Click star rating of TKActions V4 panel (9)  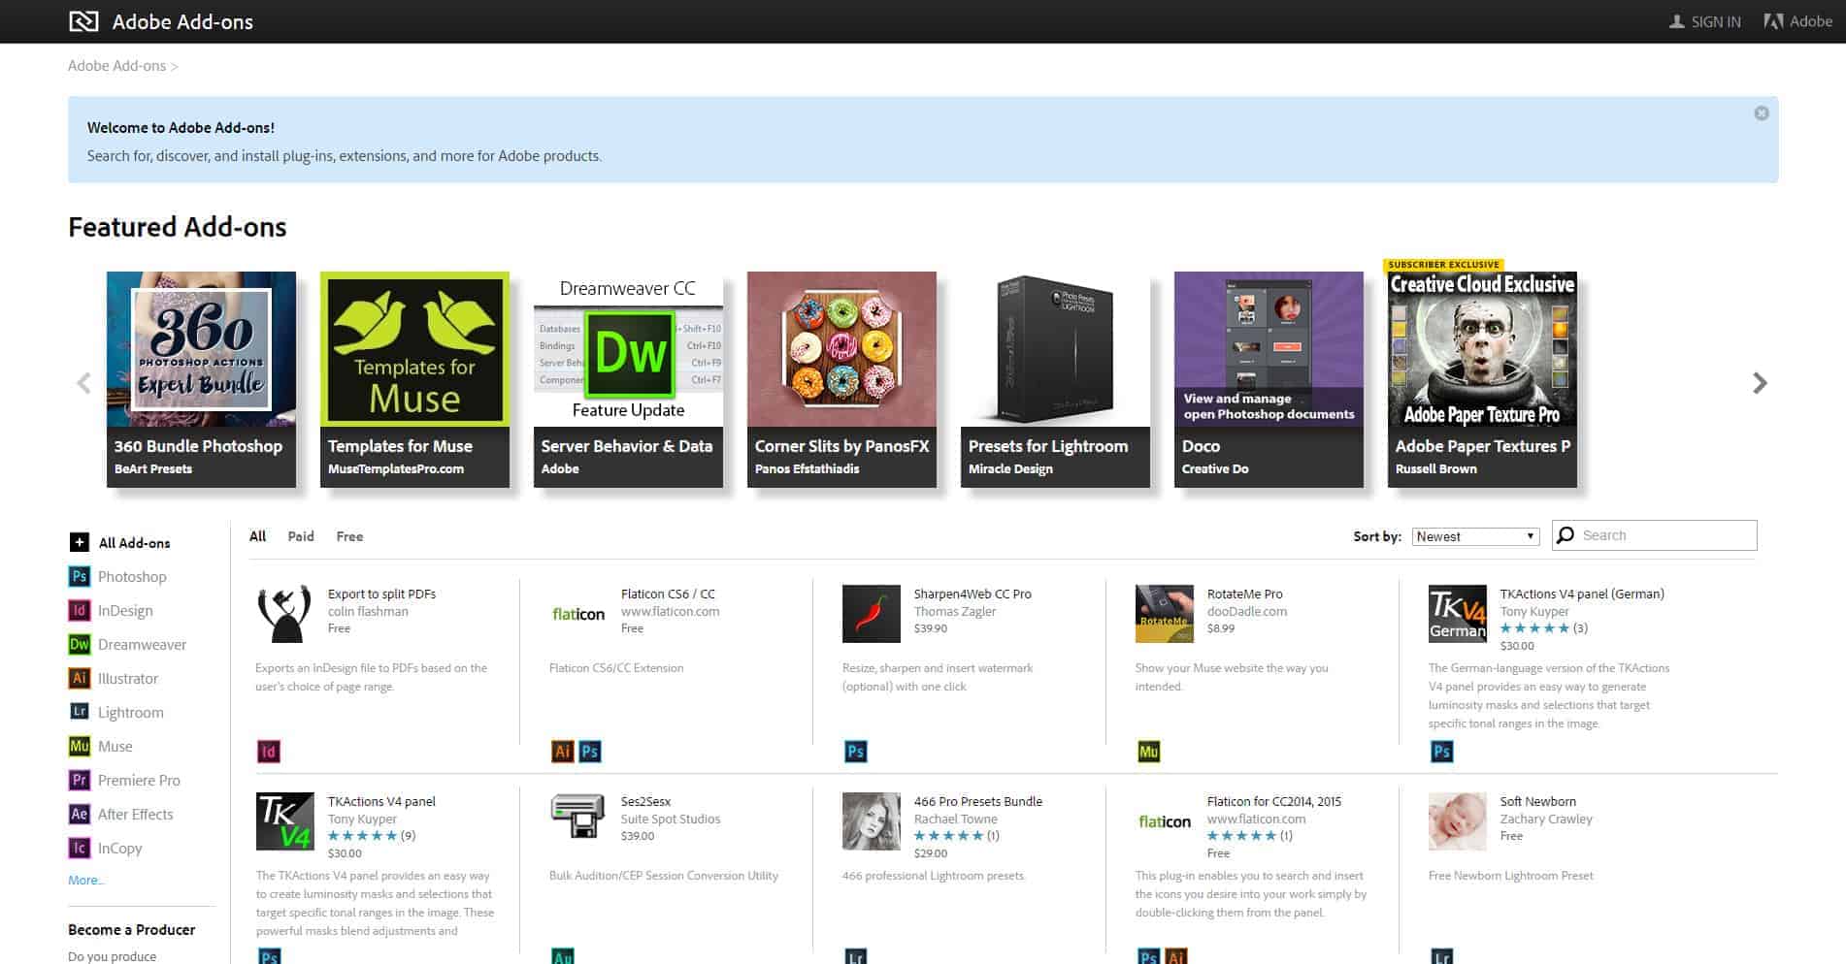(x=362, y=835)
